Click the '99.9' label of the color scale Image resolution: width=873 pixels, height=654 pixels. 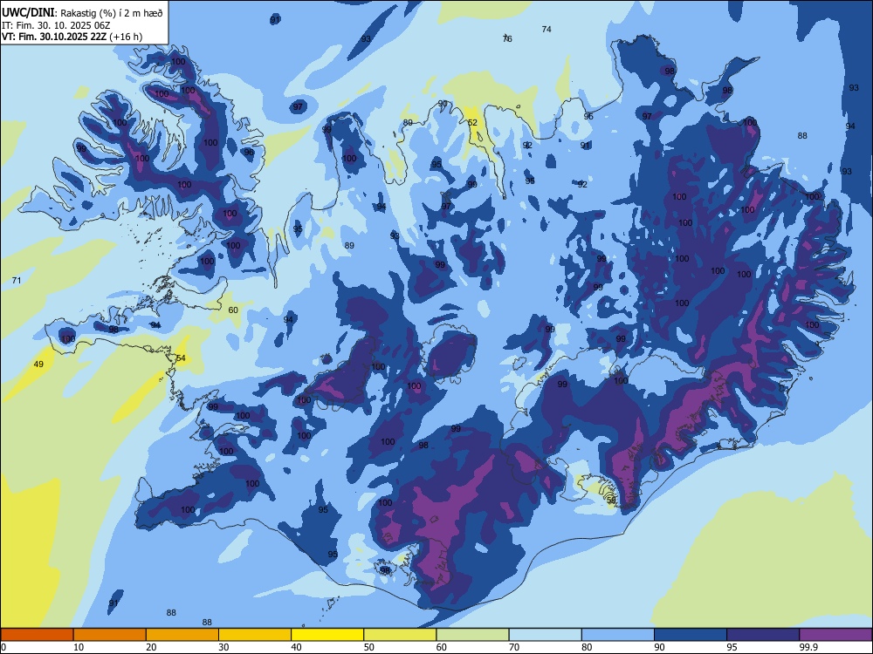[x=808, y=647]
